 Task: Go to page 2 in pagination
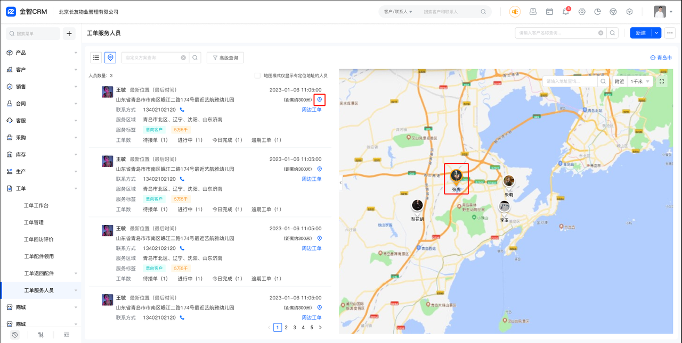click(286, 328)
